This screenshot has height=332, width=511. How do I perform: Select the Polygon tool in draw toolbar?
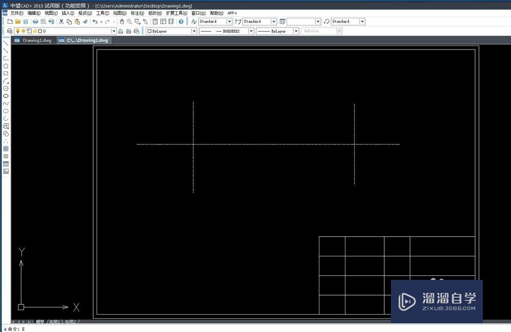click(x=6, y=65)
